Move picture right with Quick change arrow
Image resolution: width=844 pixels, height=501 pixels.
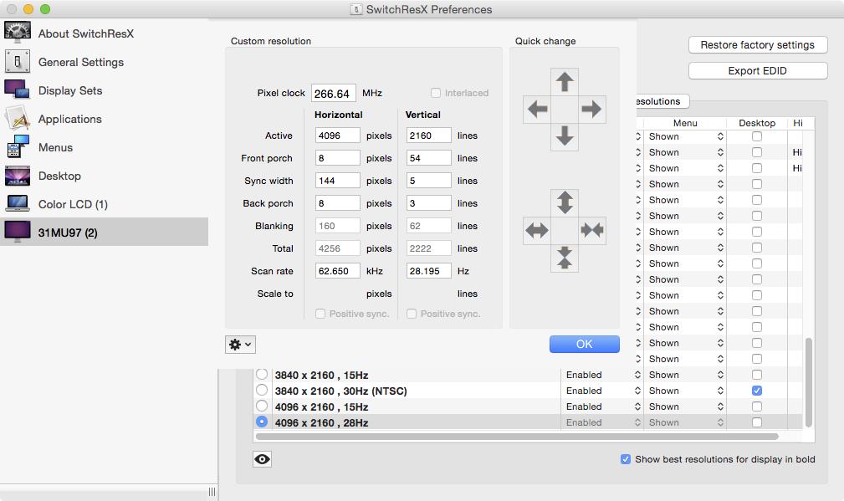tap(592, 110)
